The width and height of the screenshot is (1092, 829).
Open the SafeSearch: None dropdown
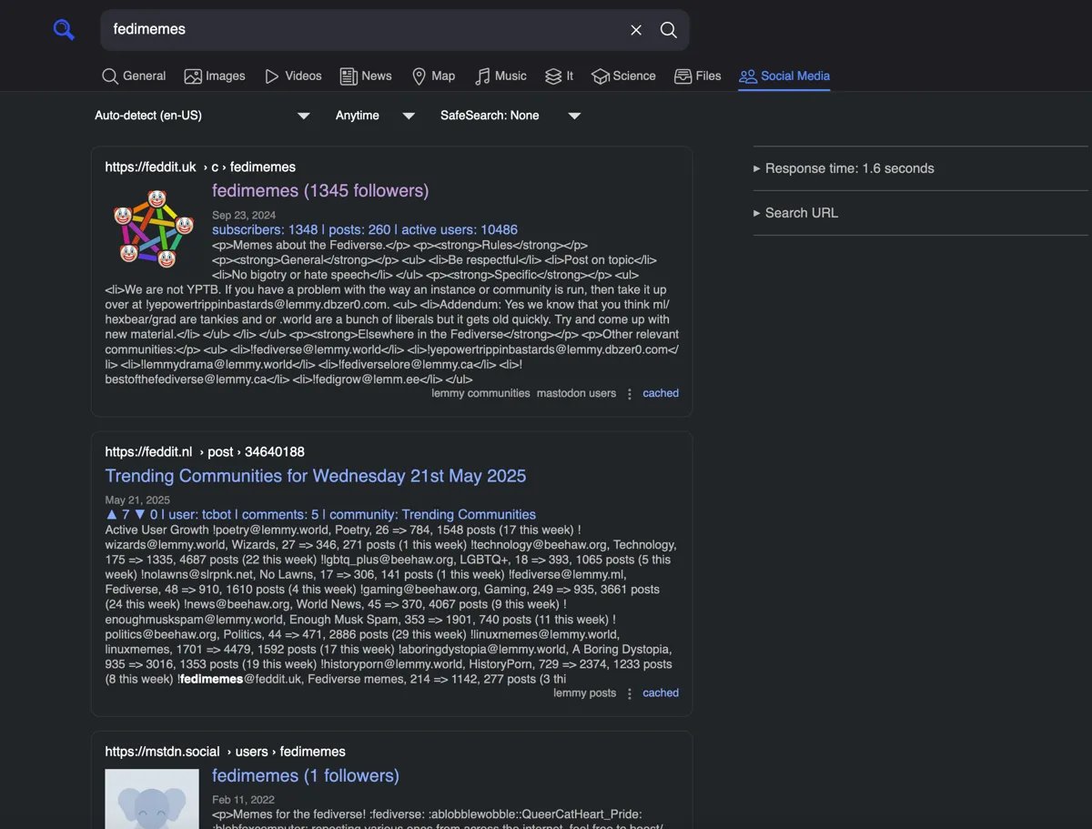coord(510,116)
